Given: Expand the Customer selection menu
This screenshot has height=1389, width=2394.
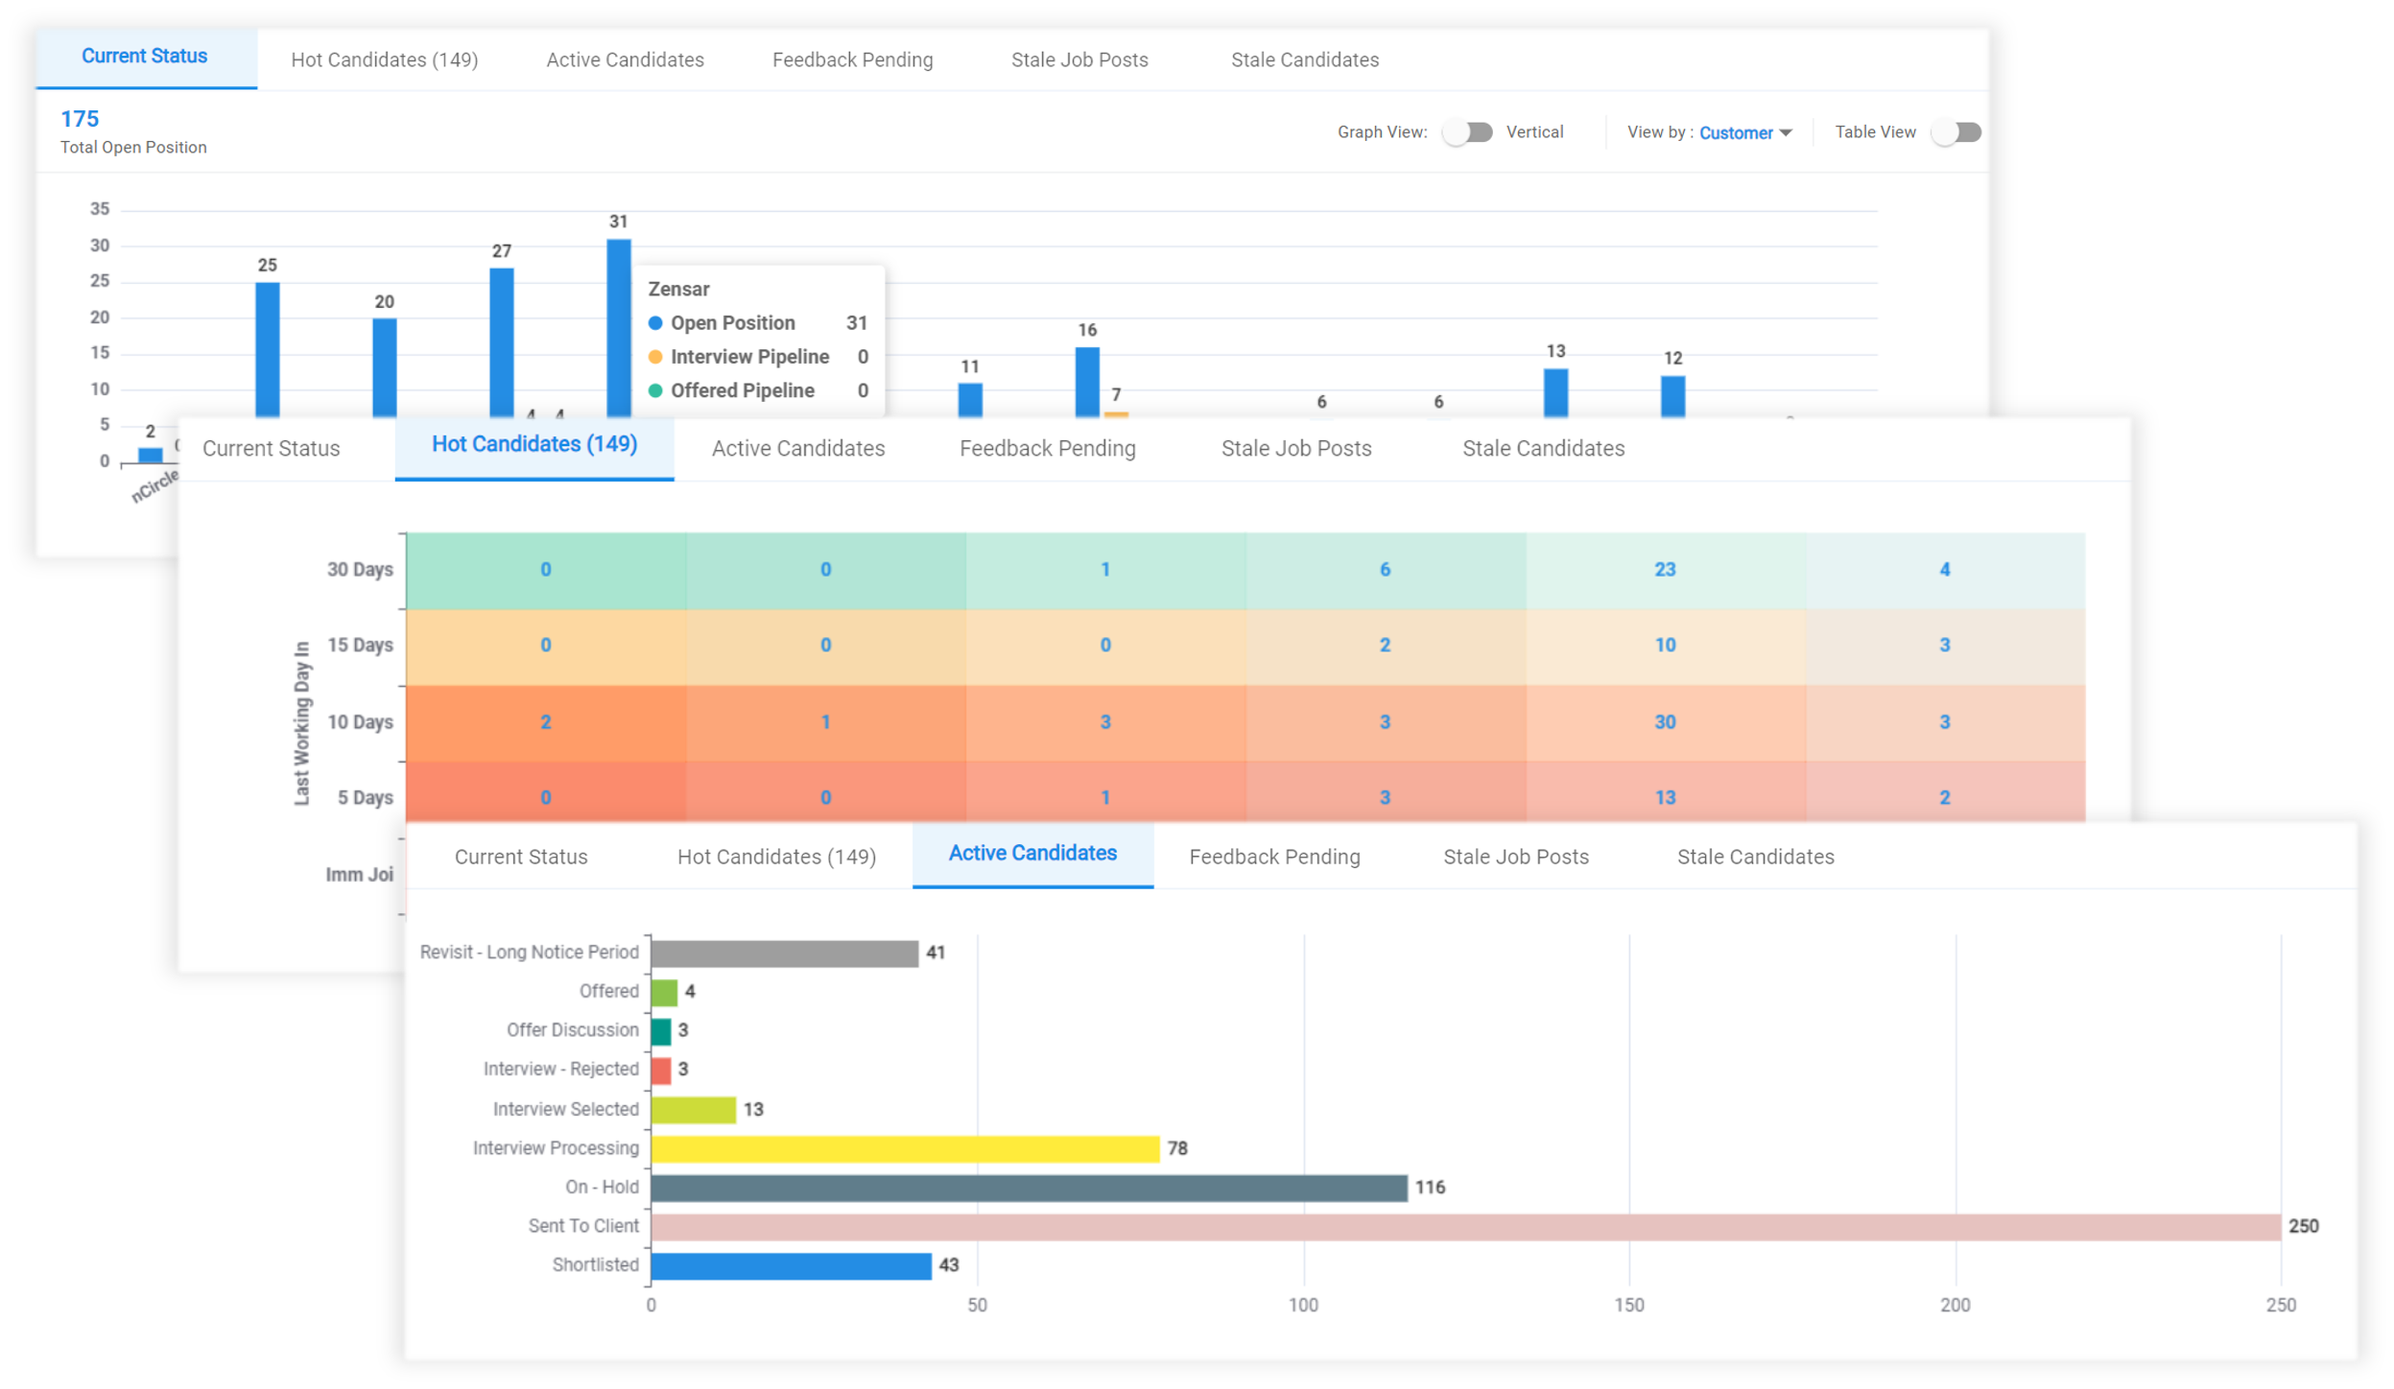Looking at the screenshot, I should click(1743, 132).
